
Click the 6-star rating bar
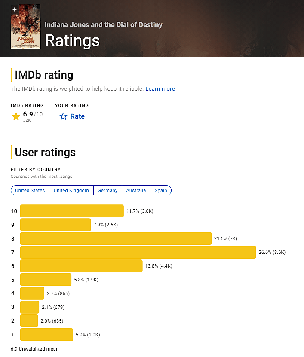(x=81, y=266)
